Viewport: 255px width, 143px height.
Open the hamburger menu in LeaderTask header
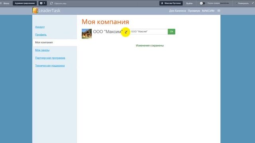coord(219,11)
